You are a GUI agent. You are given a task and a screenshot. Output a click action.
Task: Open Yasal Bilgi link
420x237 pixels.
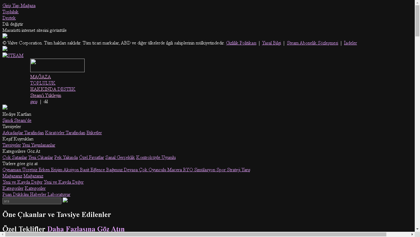[x=271, y=43]
